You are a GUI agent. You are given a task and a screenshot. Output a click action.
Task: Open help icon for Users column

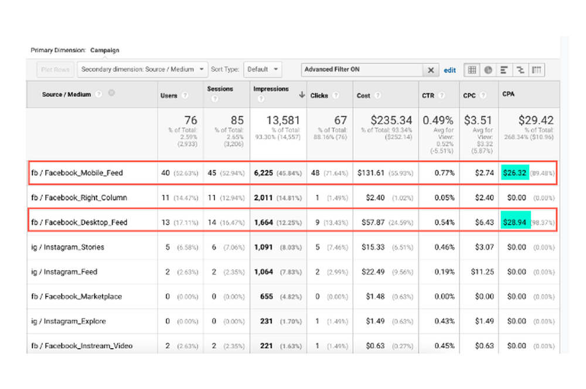185,95
